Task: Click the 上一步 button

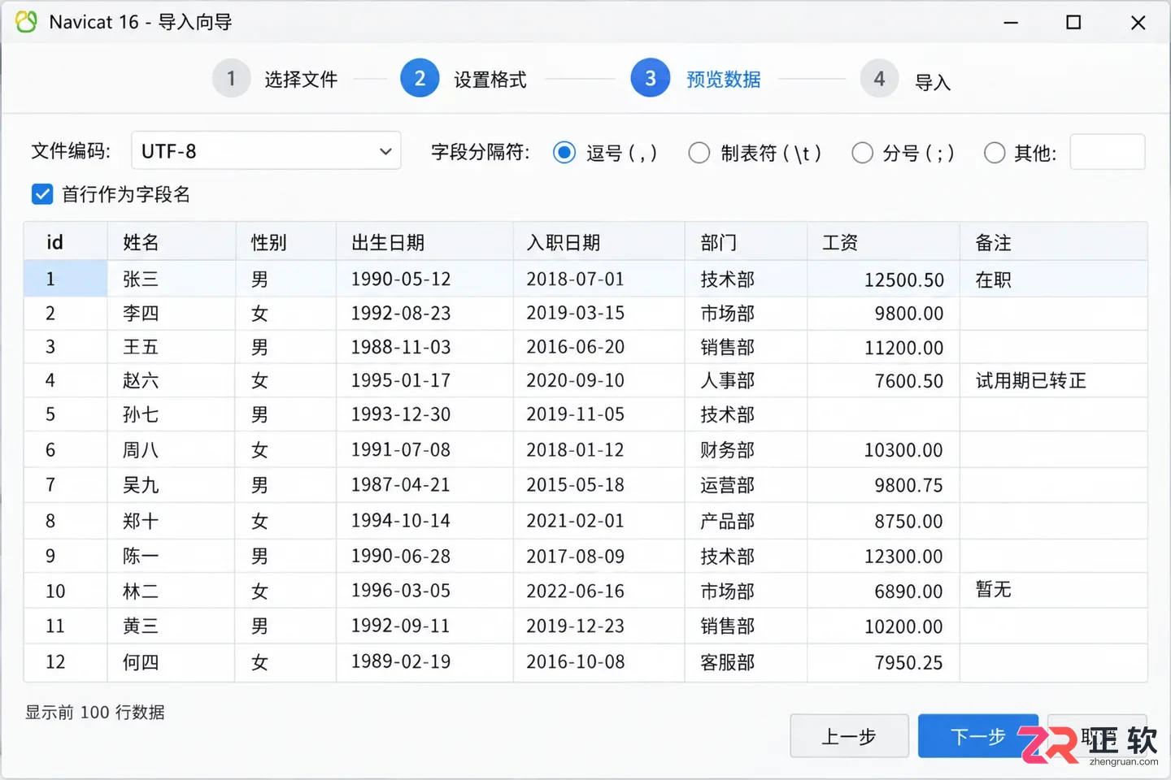Action: [849, 736]
